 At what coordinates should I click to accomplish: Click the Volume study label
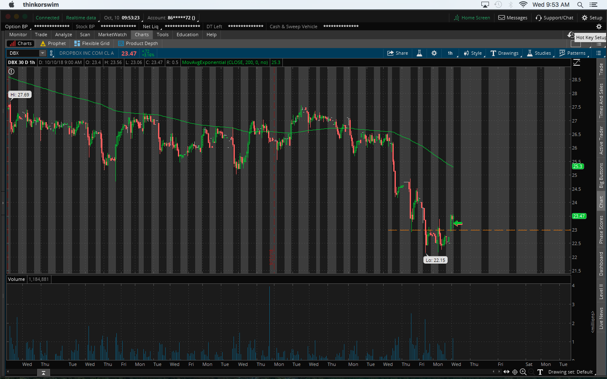coord(16,279)
